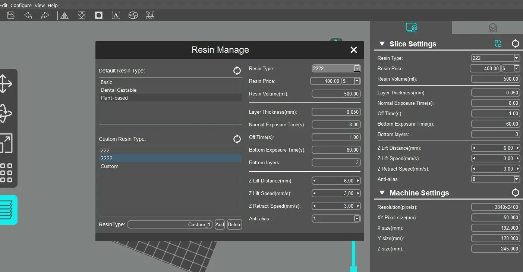Select the Scale tool in left sidebar
This screenshot has height=272, width=523.
tap(6, 143)
